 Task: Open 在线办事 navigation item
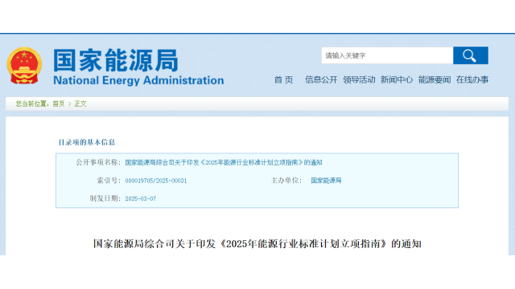tap(472, 79)
